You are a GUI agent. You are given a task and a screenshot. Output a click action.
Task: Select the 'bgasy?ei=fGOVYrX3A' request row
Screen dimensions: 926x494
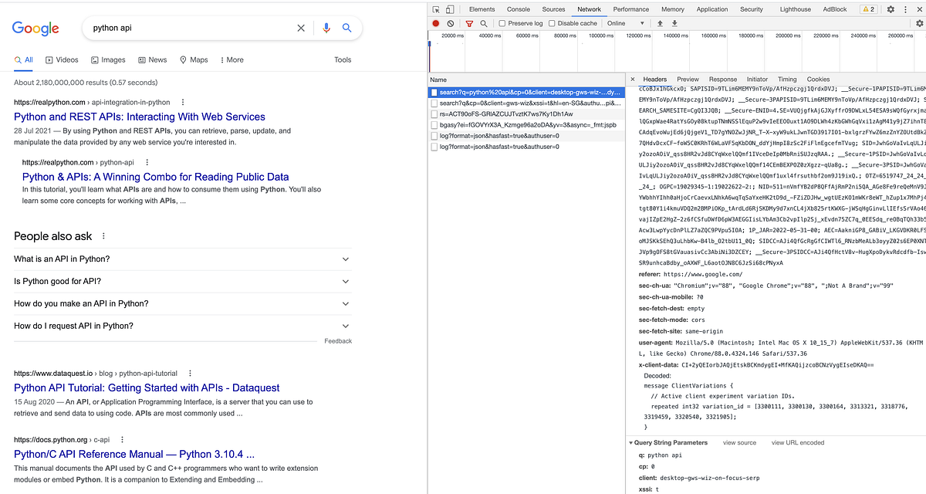(x=526, y=124)
